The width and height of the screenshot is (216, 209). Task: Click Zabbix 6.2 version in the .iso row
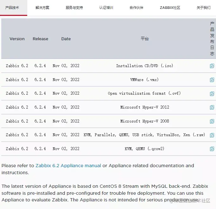pos(17,66)
